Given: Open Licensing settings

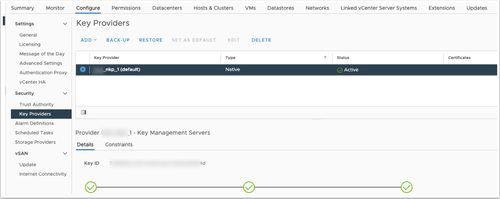Looking at the screenshot, I should [x=30, y=44].
